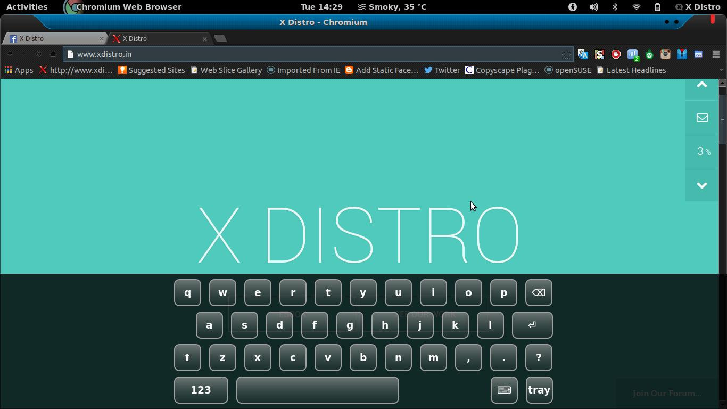Click the 3 % scroll progress indicator
Screen dimensions: 727x409
coord(702,152)
